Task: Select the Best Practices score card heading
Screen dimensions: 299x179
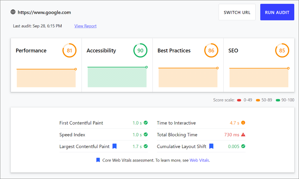Action: pyautogui.click(x=174, y=51)
